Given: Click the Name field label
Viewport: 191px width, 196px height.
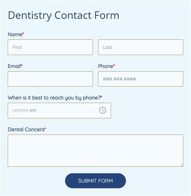Looking at the screenshot, I should pos(15,34).
